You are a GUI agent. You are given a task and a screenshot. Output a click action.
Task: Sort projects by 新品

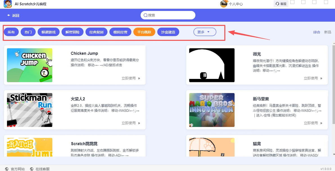pos(327,32)
